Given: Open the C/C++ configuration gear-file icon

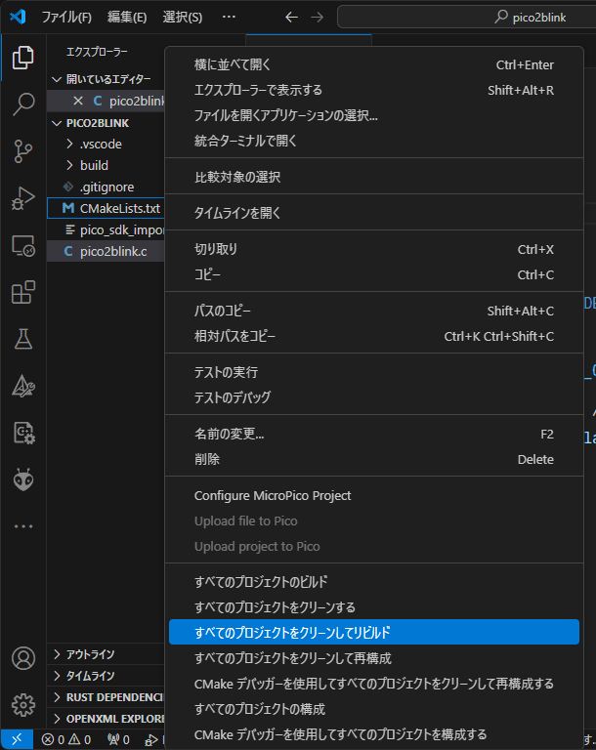Looking at the screenshot, I should [23, 433].
